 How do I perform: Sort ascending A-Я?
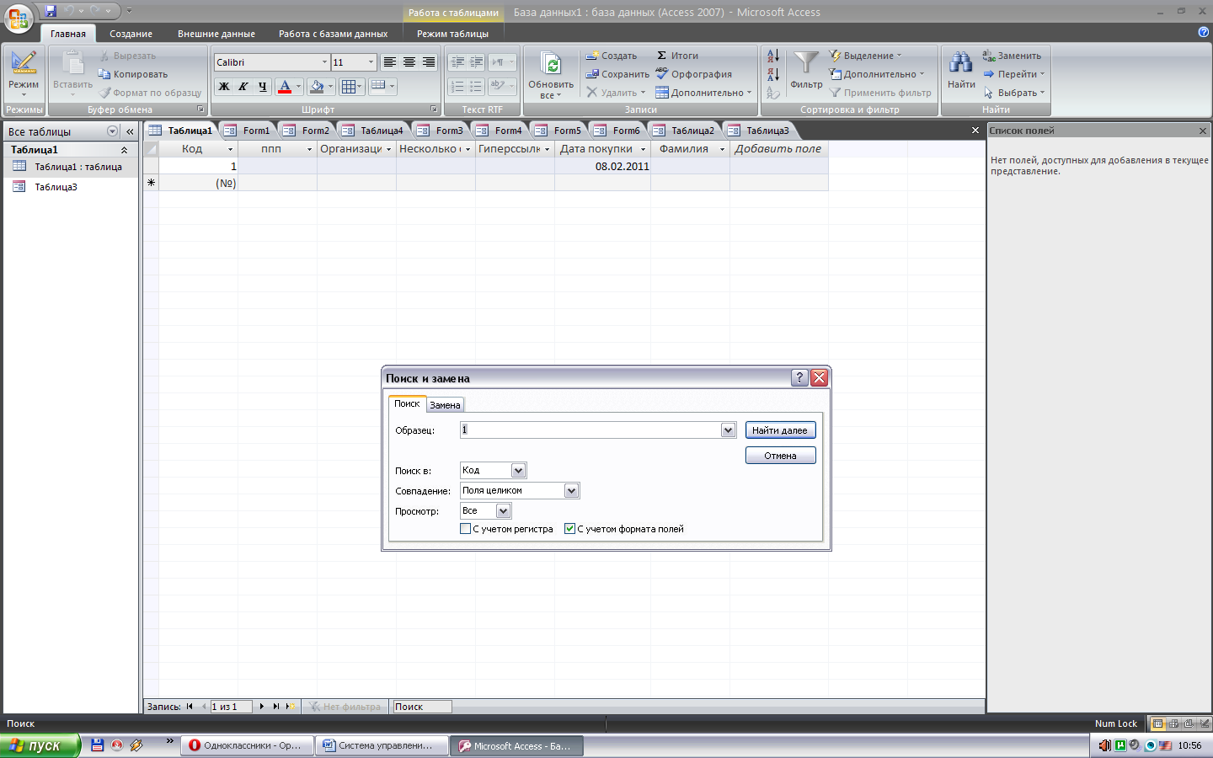click(772, 56)
